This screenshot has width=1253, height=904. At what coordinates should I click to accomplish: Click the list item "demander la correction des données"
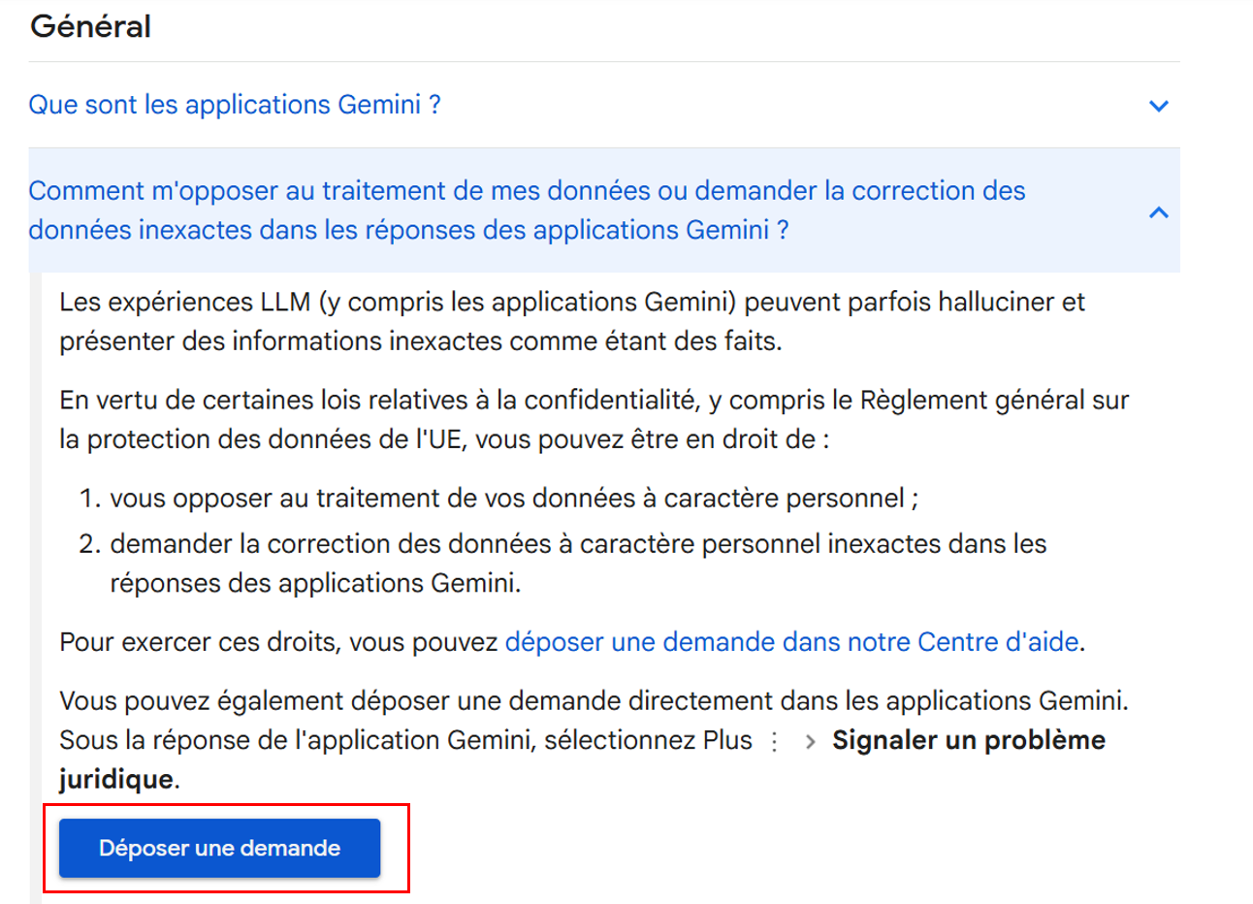(x=578, y=544)
